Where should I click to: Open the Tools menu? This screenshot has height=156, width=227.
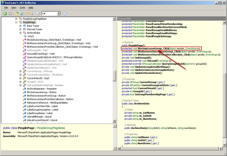coord(22,8)
